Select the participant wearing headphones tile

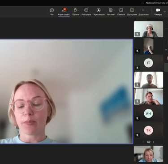click(x=148, y=29)
